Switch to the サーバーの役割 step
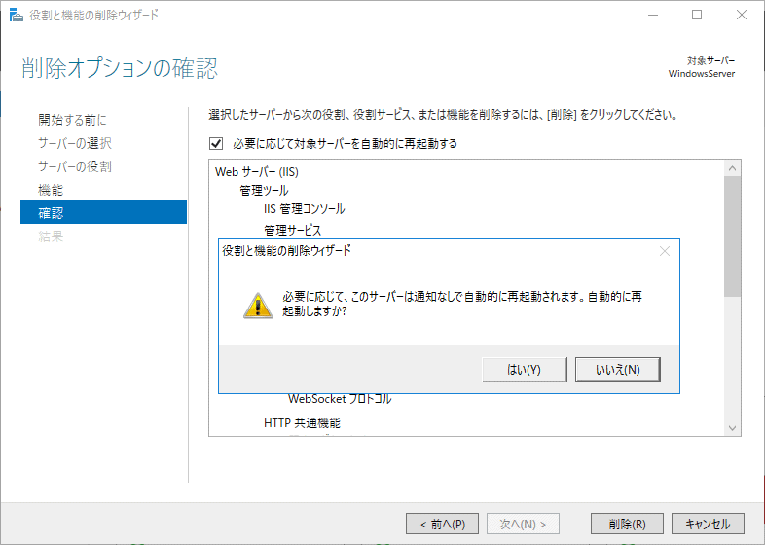765x545 pixels. pos(75,166)
